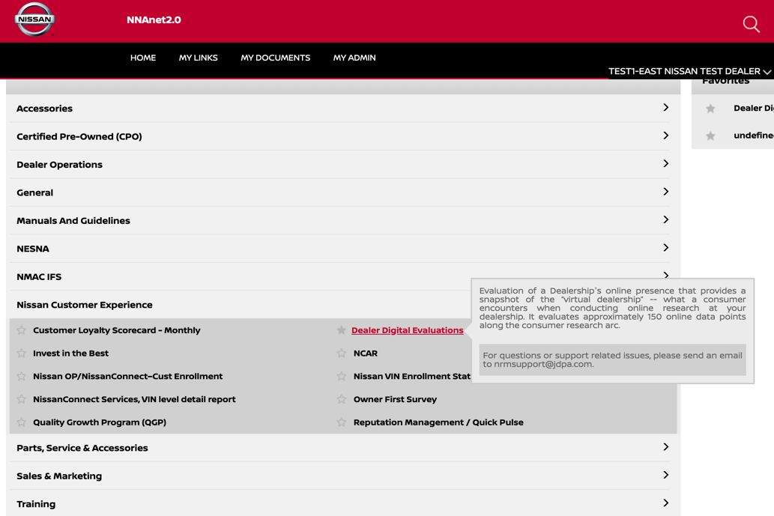Toggle favorite star beside NCAR
The height and width of the screenshot is (516, 774).
pos(341,353)
